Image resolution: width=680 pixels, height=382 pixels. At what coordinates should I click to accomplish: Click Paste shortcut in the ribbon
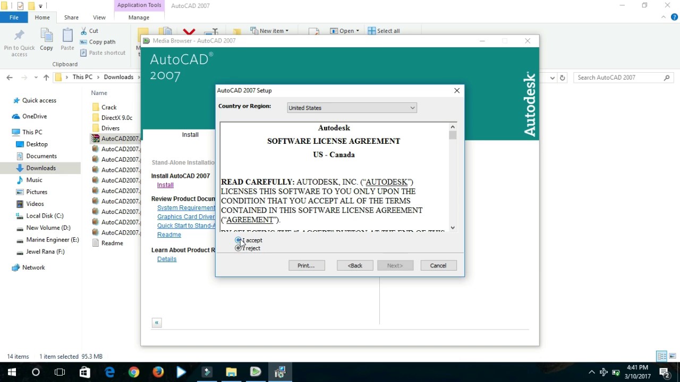pyautogui.click(x=103, y=53)
